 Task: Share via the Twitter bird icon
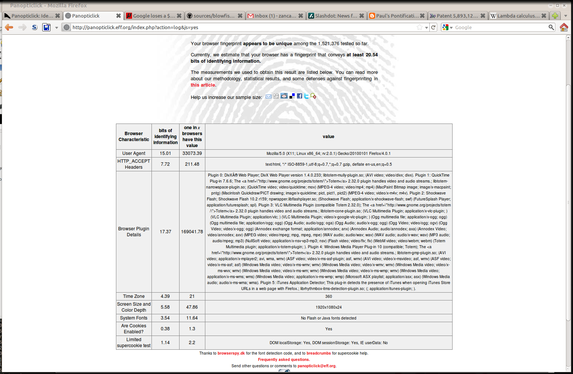[x=306, y=96]
